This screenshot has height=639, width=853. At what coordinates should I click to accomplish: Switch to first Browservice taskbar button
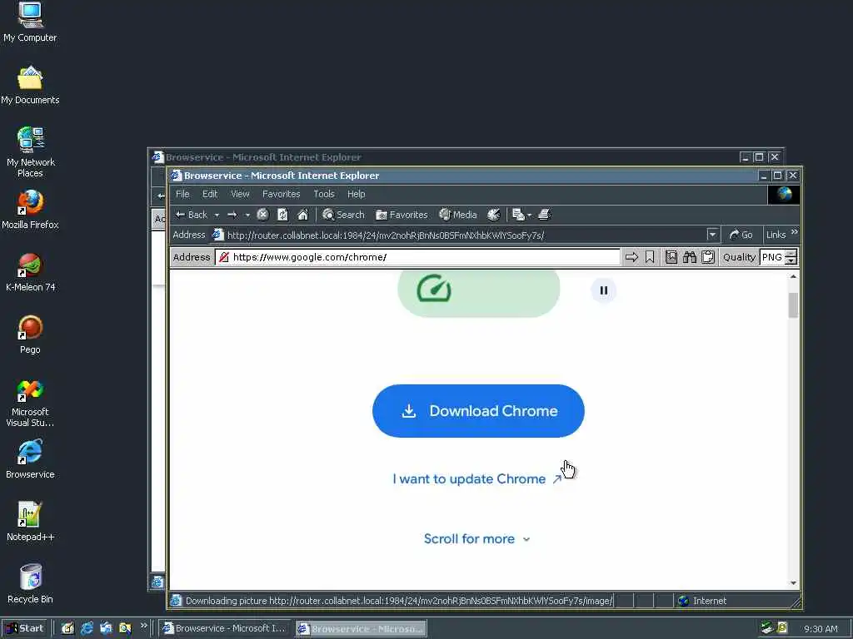pos(226,628)
